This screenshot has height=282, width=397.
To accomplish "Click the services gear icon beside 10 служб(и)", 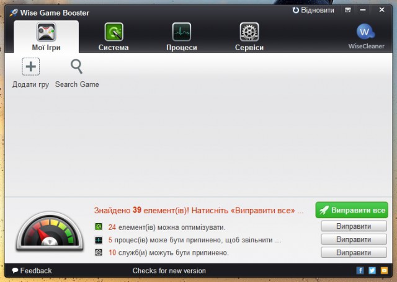I will click(99, 252).
